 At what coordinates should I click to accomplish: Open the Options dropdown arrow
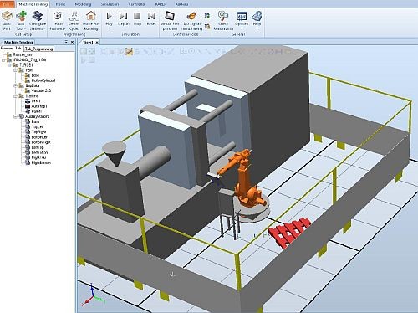[x=242, y=28]
